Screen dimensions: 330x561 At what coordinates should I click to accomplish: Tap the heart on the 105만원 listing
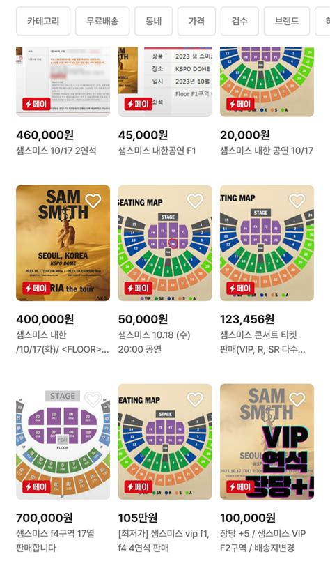195,399
